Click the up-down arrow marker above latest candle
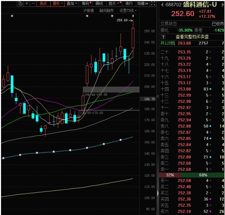The width and height of the screenshot is (225, 215). click(x=133, y=16)
